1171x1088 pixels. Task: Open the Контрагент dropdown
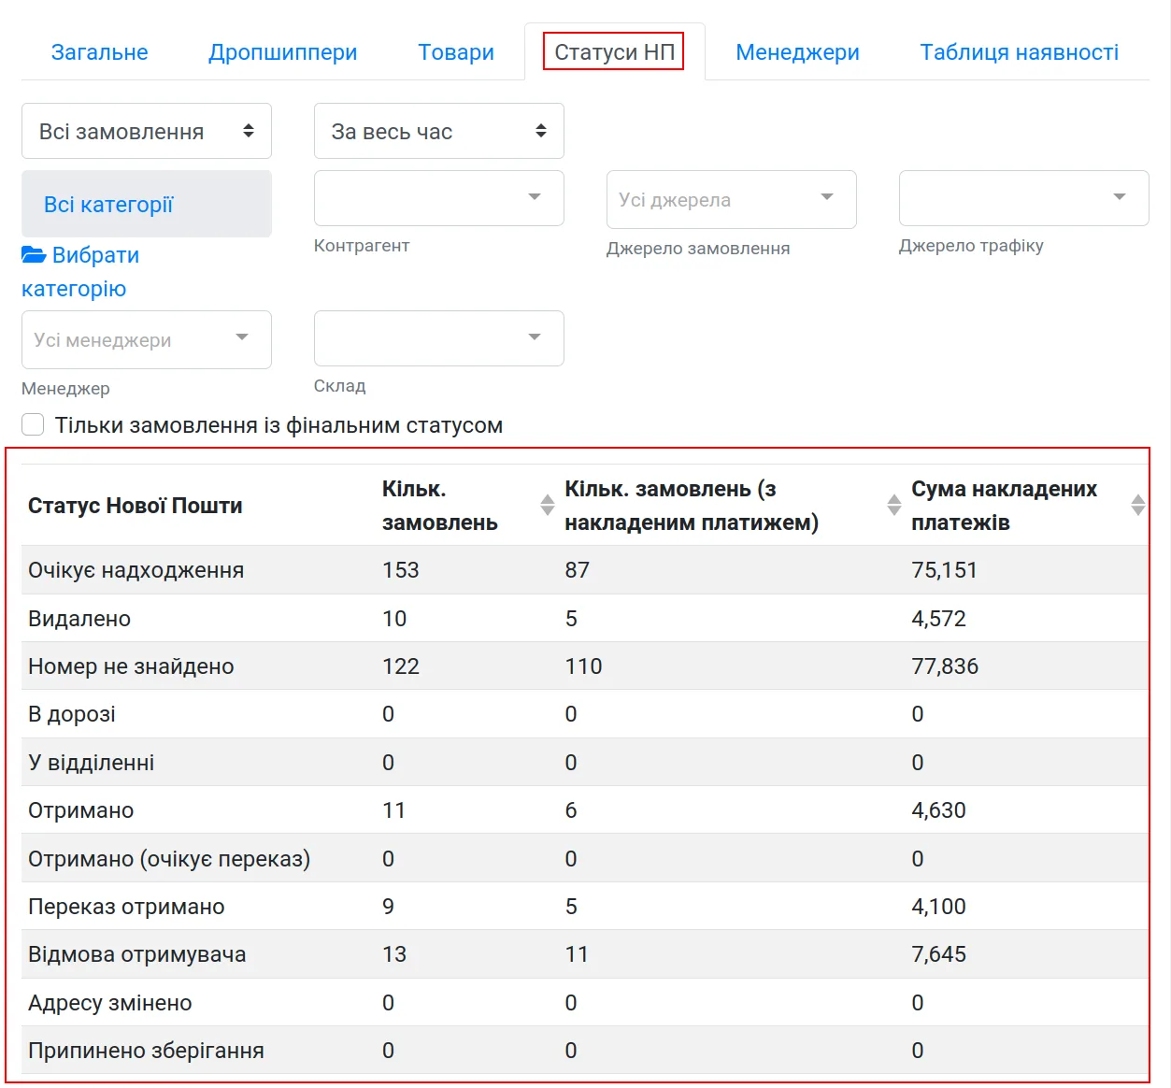(439, 198)
